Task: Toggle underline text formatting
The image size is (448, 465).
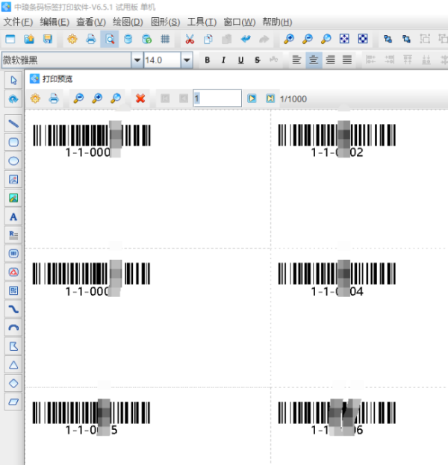Action: (x=240, y=60)
